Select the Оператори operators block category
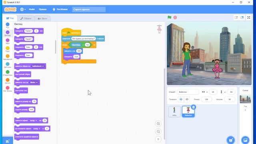Screen dimensions: 256x144 [8, 73]
